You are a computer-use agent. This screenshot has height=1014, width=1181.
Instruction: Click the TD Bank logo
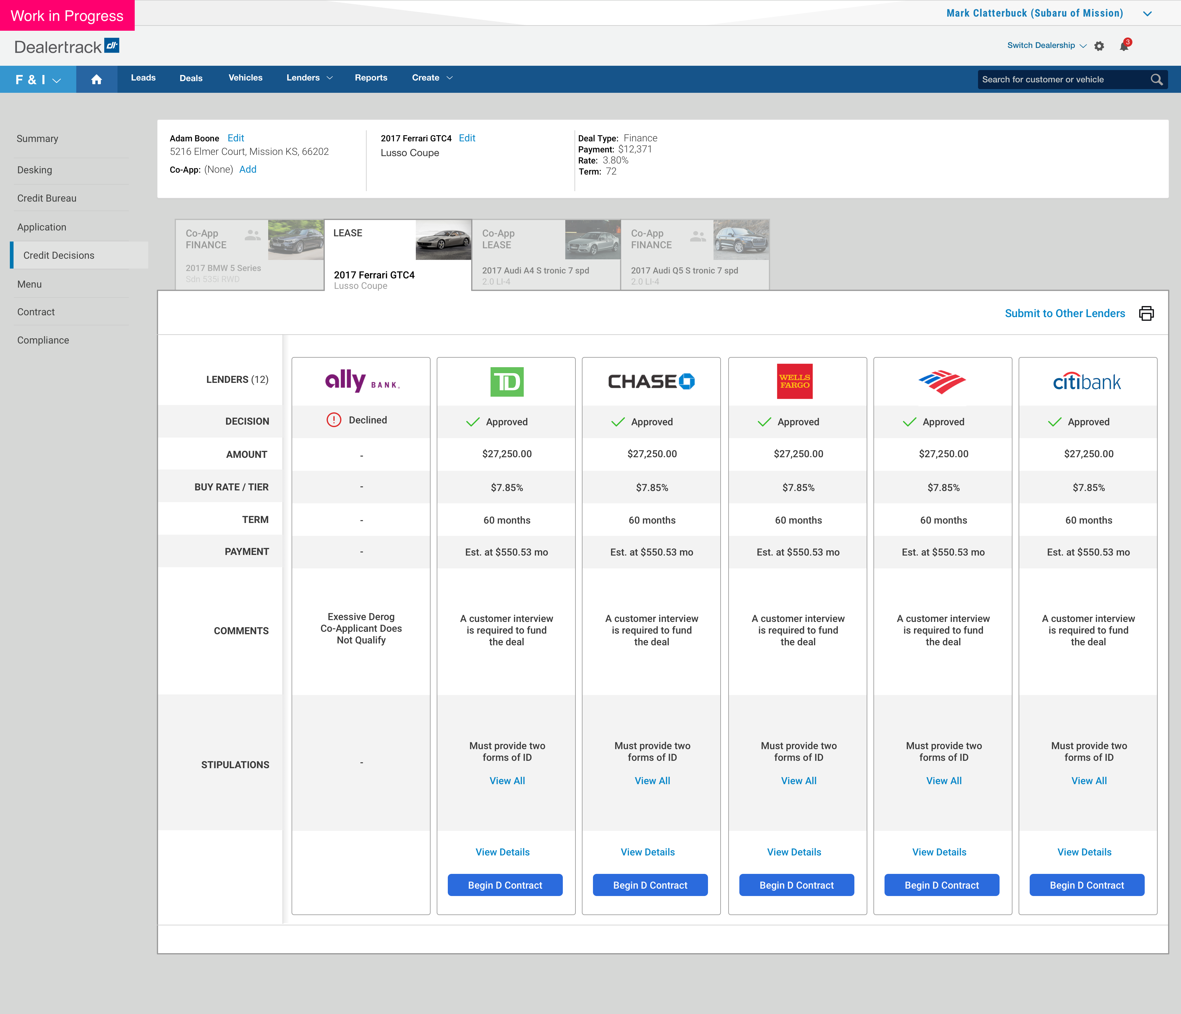coord(507,381)
